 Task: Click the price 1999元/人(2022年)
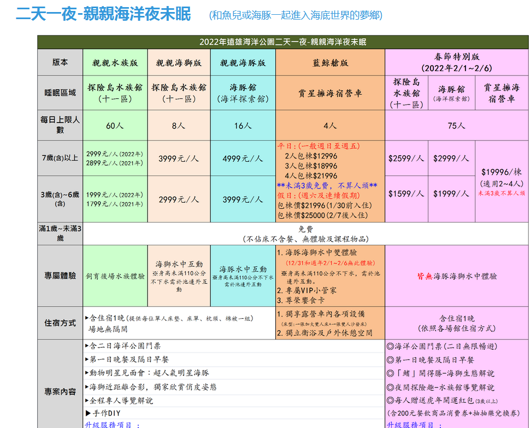[115, 195]
